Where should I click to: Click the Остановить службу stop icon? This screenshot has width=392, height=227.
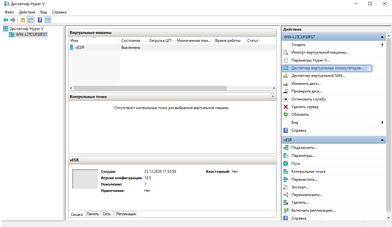tap(286, 99)
